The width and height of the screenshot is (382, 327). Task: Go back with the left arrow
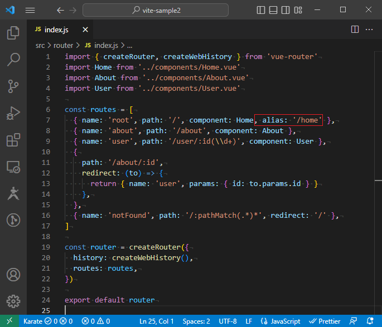60,10
